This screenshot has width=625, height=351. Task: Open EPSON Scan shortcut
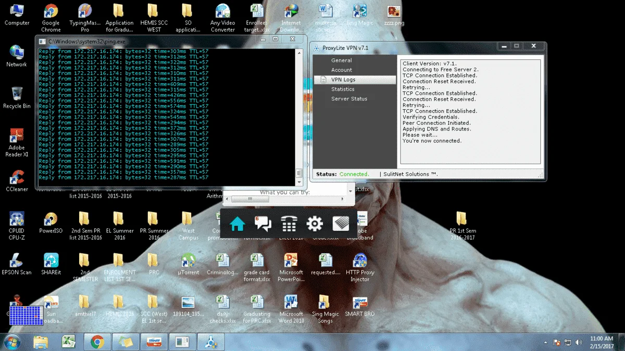17,264
